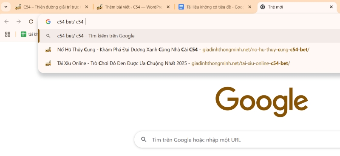Viewport: 340px width, 156px height.
Task: Open the apps grid in bookmarks bar
Action: 8,34
